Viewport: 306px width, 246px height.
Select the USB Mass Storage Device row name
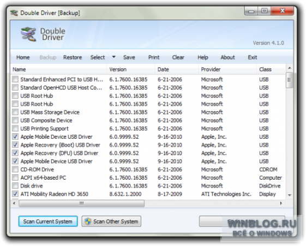pos(50,112)
